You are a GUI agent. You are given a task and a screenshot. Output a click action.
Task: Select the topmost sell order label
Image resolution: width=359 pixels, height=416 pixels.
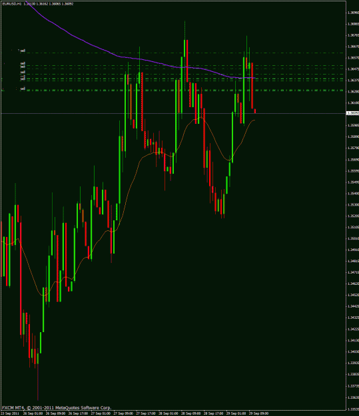(x=23, y=51)
